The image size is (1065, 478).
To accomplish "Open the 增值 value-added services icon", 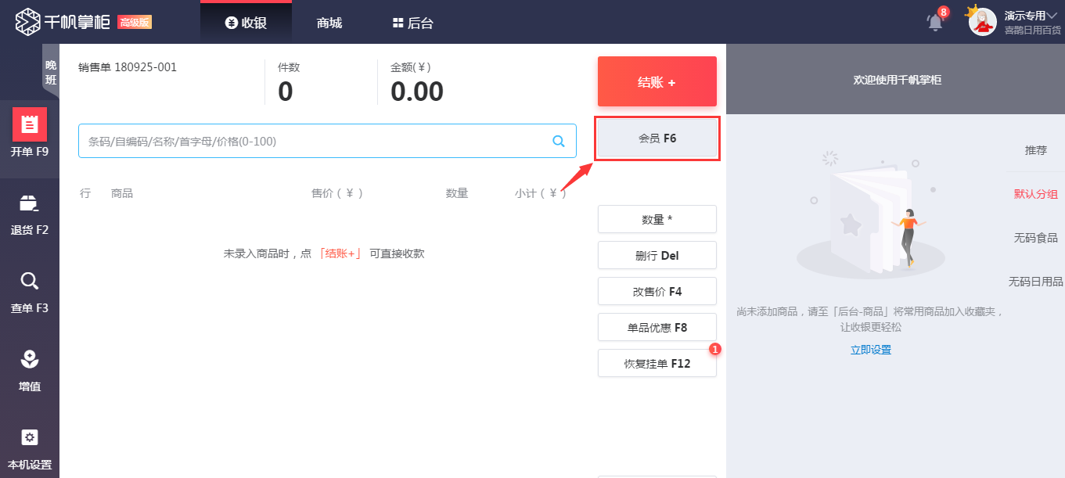I will coord(30,359).
